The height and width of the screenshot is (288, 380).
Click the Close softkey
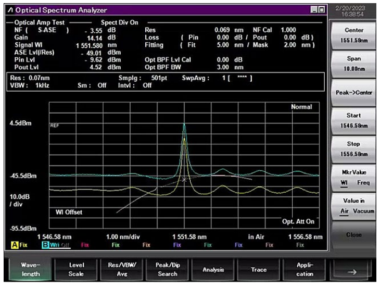click(354, 235)
